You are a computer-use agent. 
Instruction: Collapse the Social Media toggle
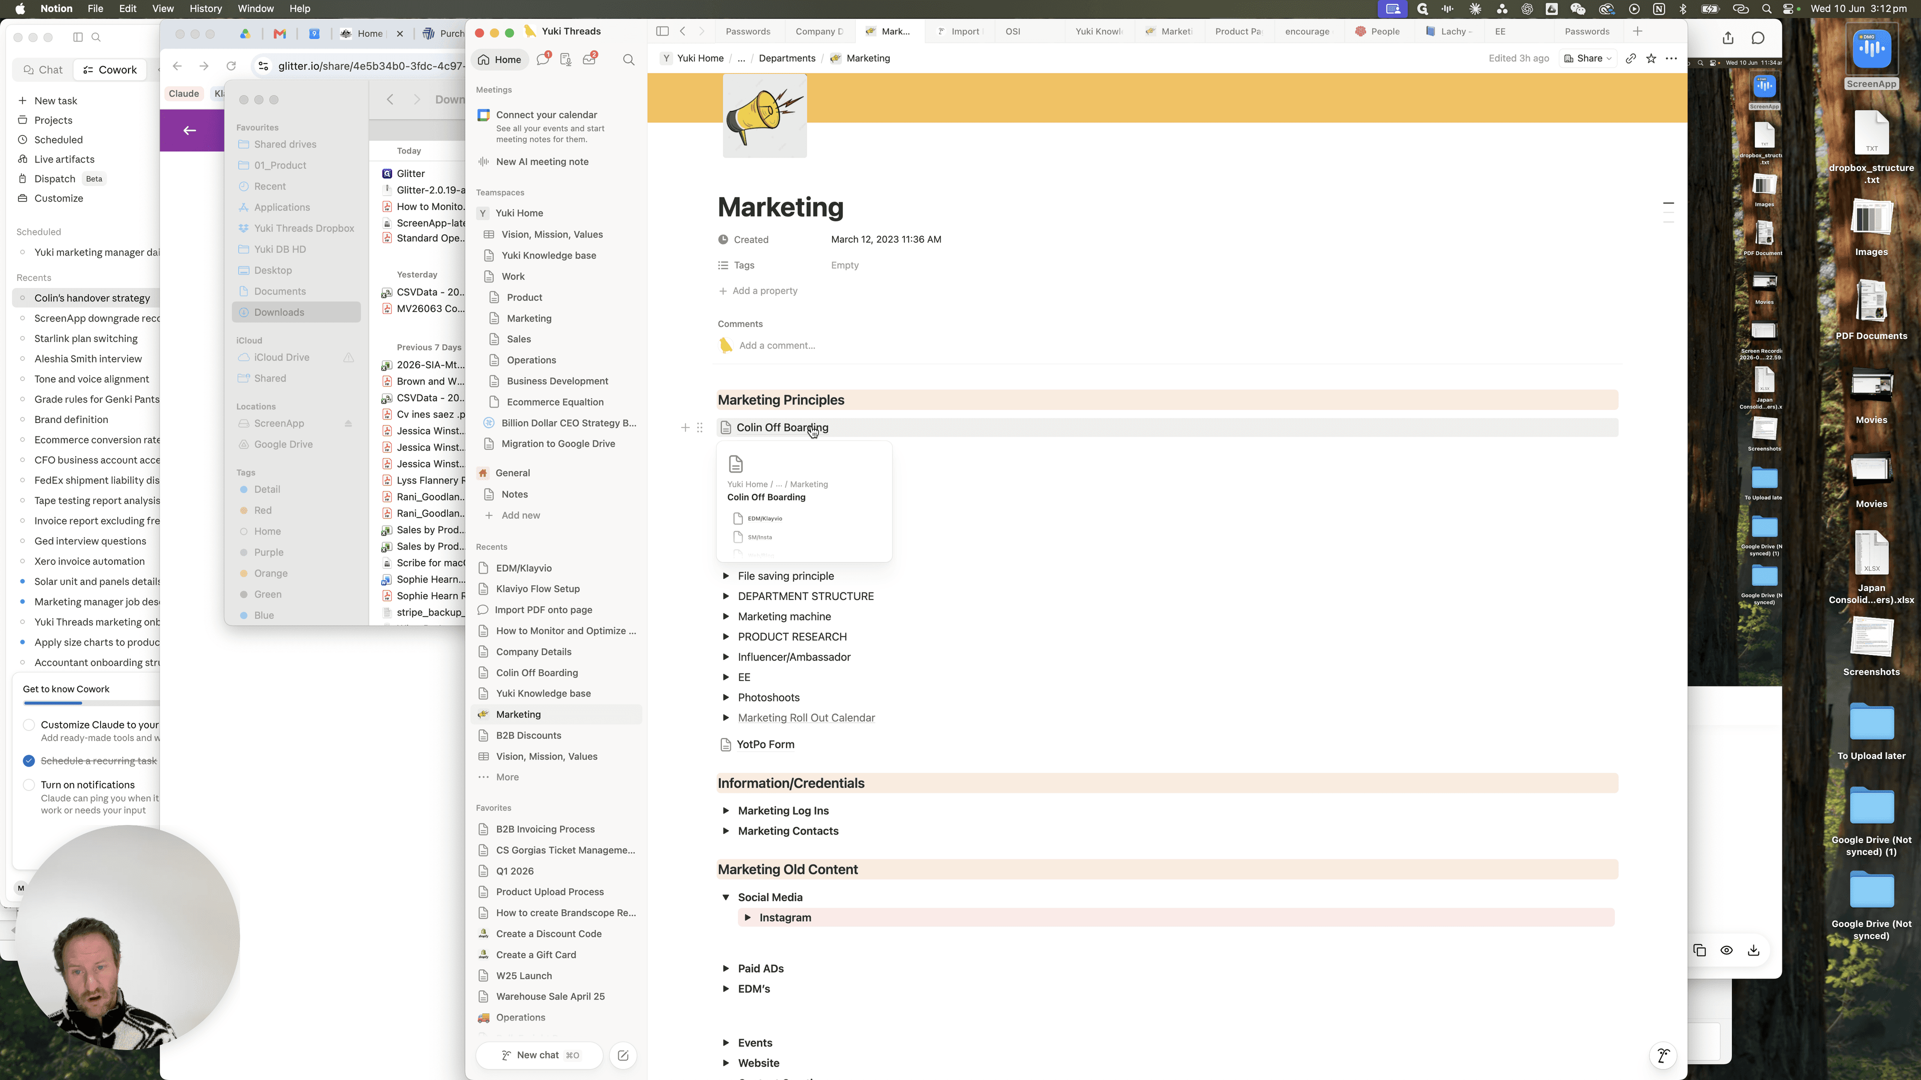[x=725, y=897]
